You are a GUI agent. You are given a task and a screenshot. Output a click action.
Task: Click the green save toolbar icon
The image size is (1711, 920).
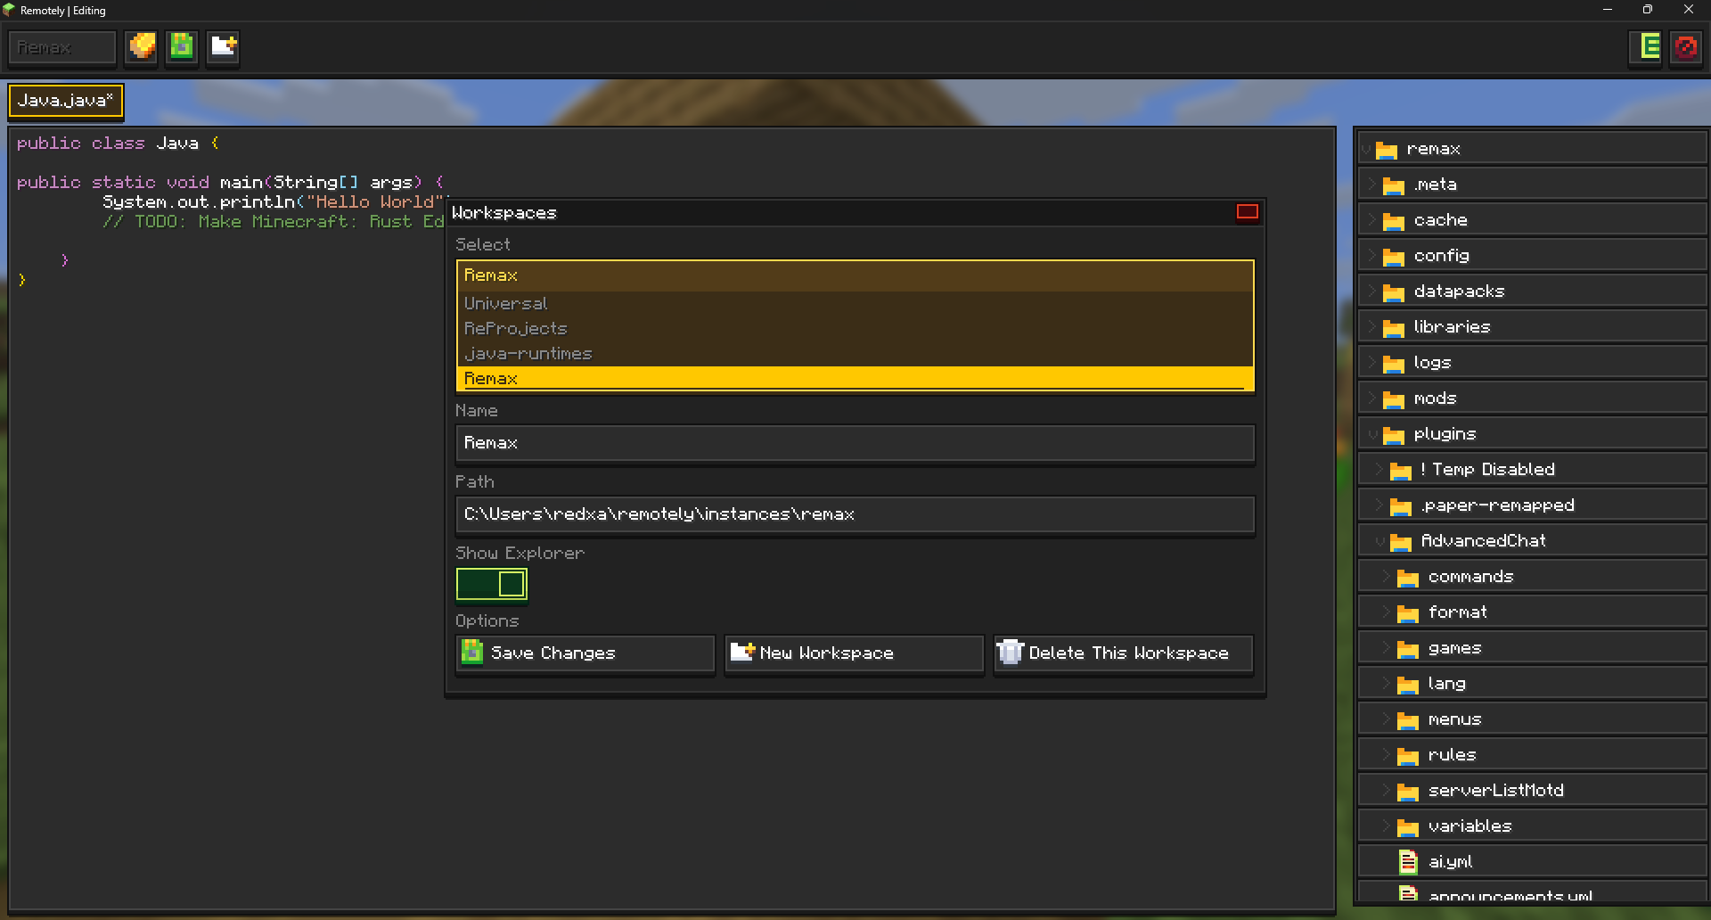coord(182,46)
